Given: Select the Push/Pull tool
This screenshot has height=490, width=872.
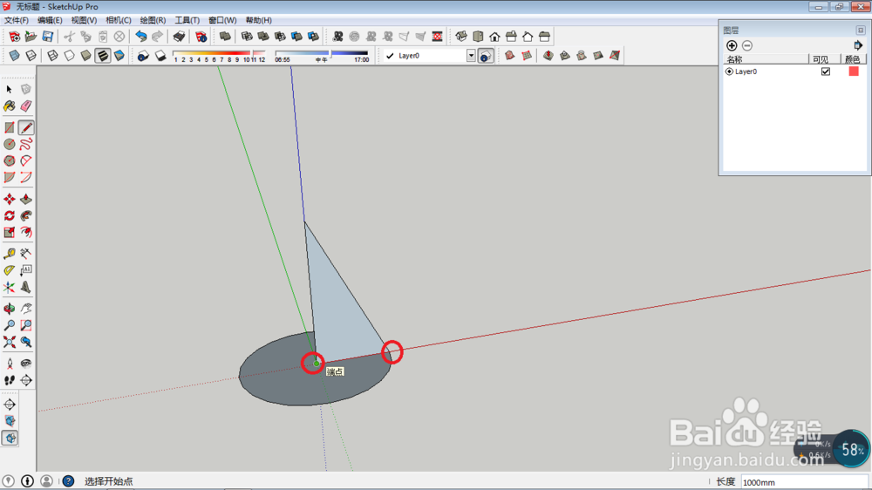Looking at the screenshot, I should click(25, 199).
